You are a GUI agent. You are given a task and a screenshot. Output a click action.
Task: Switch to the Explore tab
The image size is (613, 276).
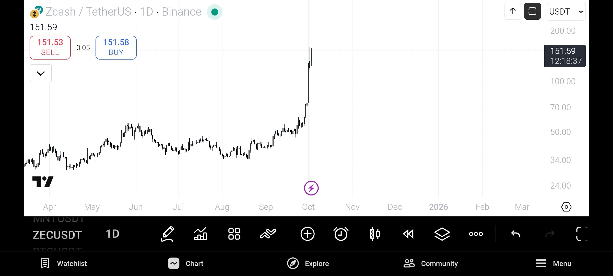308,263
